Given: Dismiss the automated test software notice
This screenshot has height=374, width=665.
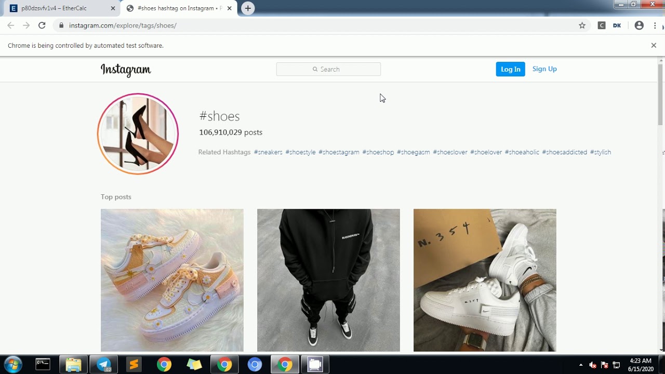Looking at the screenshot, I should point(654,45).
